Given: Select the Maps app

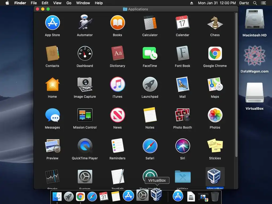Looking at the screenshot, I should point(215,84).
